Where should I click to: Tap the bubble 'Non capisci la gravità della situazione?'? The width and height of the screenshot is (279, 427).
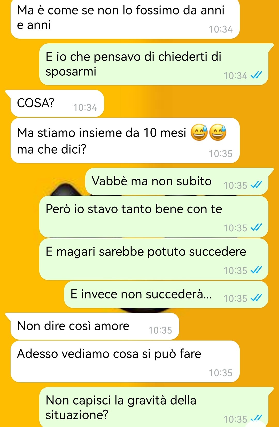154,407
